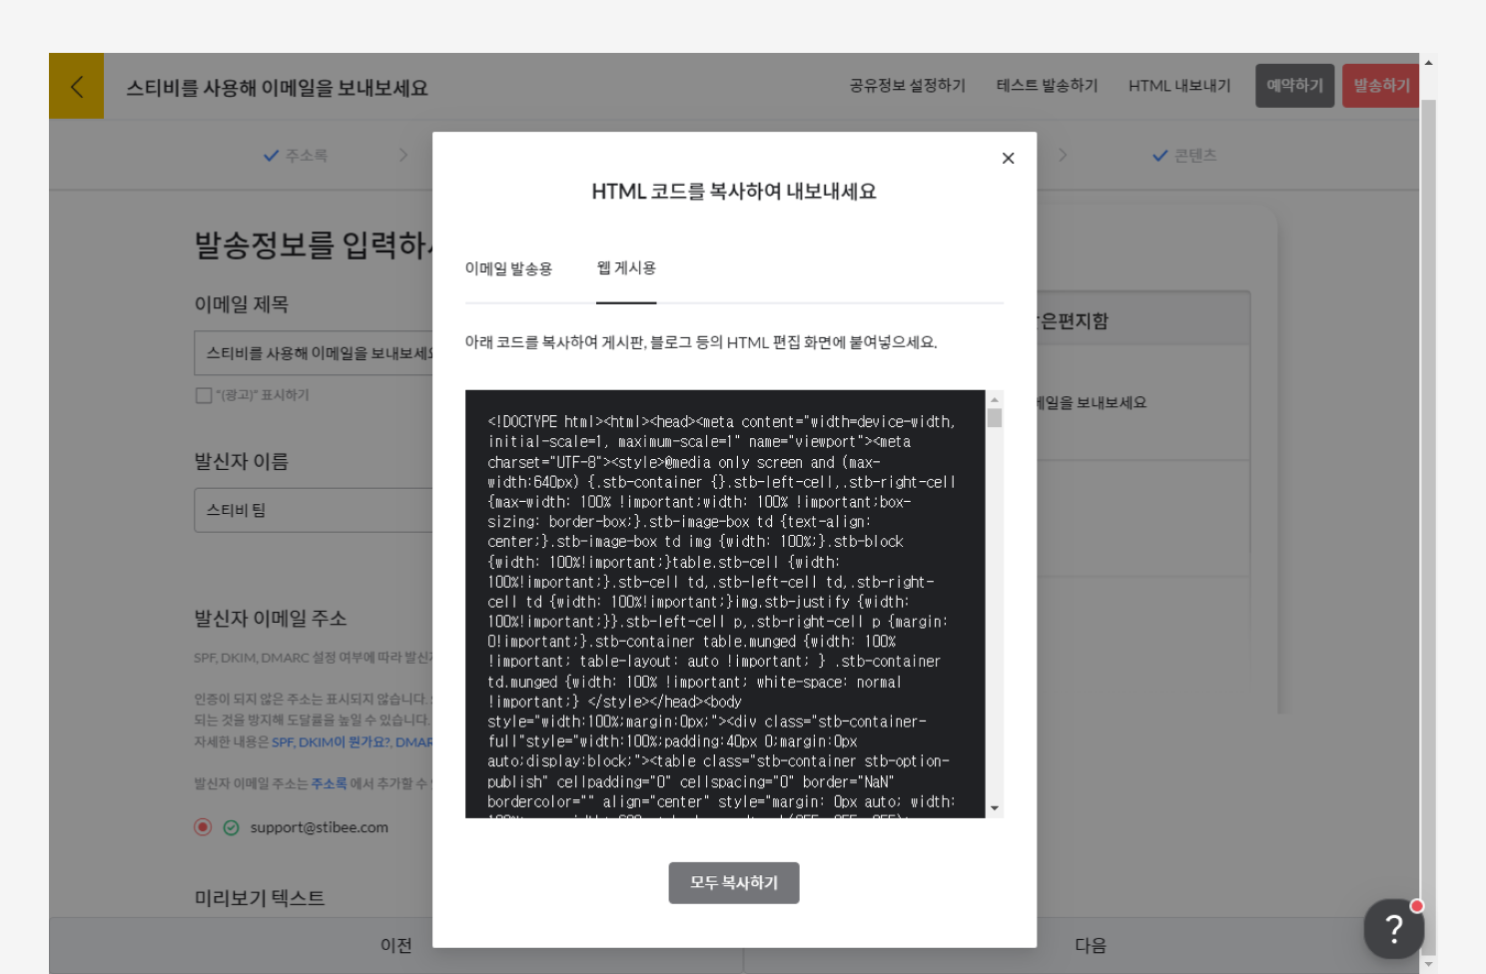Click the red 발송하기 button
This screenshot has width=1486, height=974.
1381,86
